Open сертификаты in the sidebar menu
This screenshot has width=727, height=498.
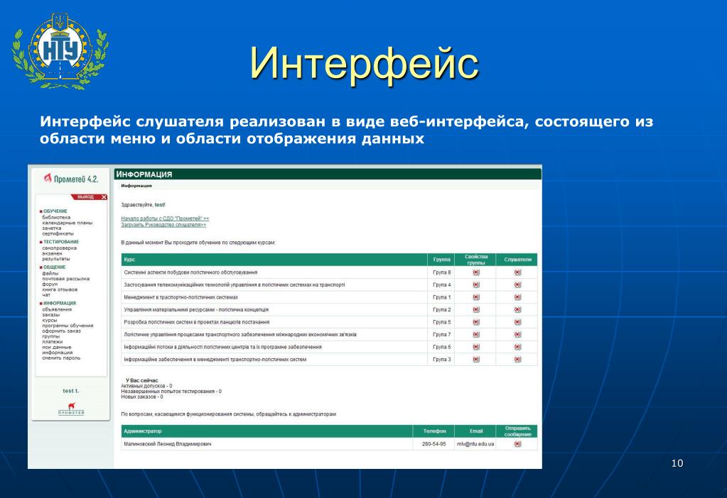pyautogui.click(x=58, y=233)
